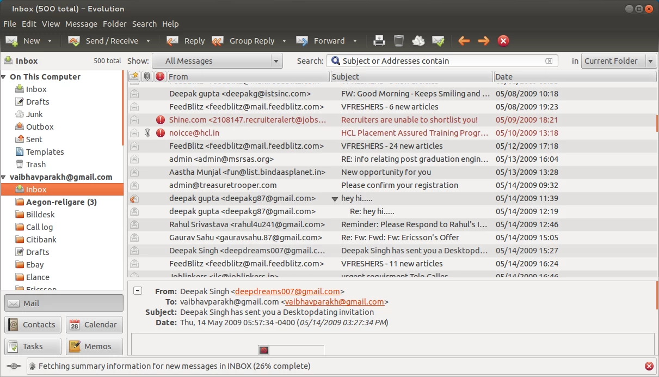Toggle the important flag on the Shine.com message
The width and height of the screenshot is (659, 377).
click(160, 120)
